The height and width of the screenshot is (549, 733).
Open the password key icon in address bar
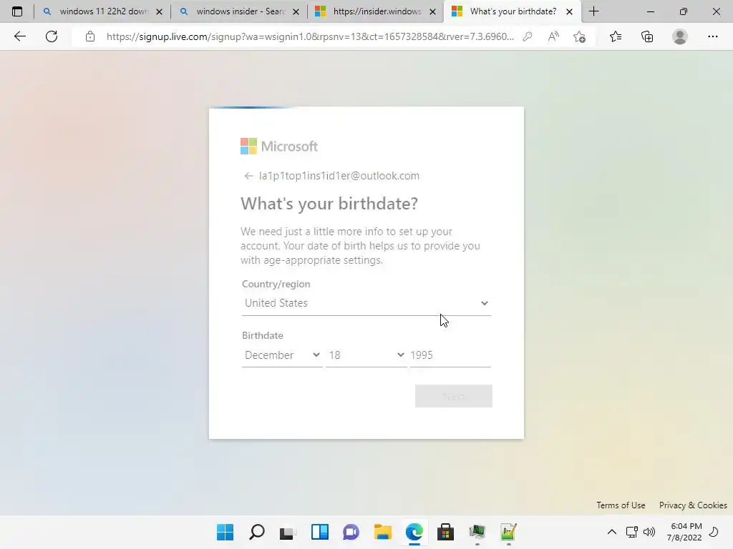point(528,36)
